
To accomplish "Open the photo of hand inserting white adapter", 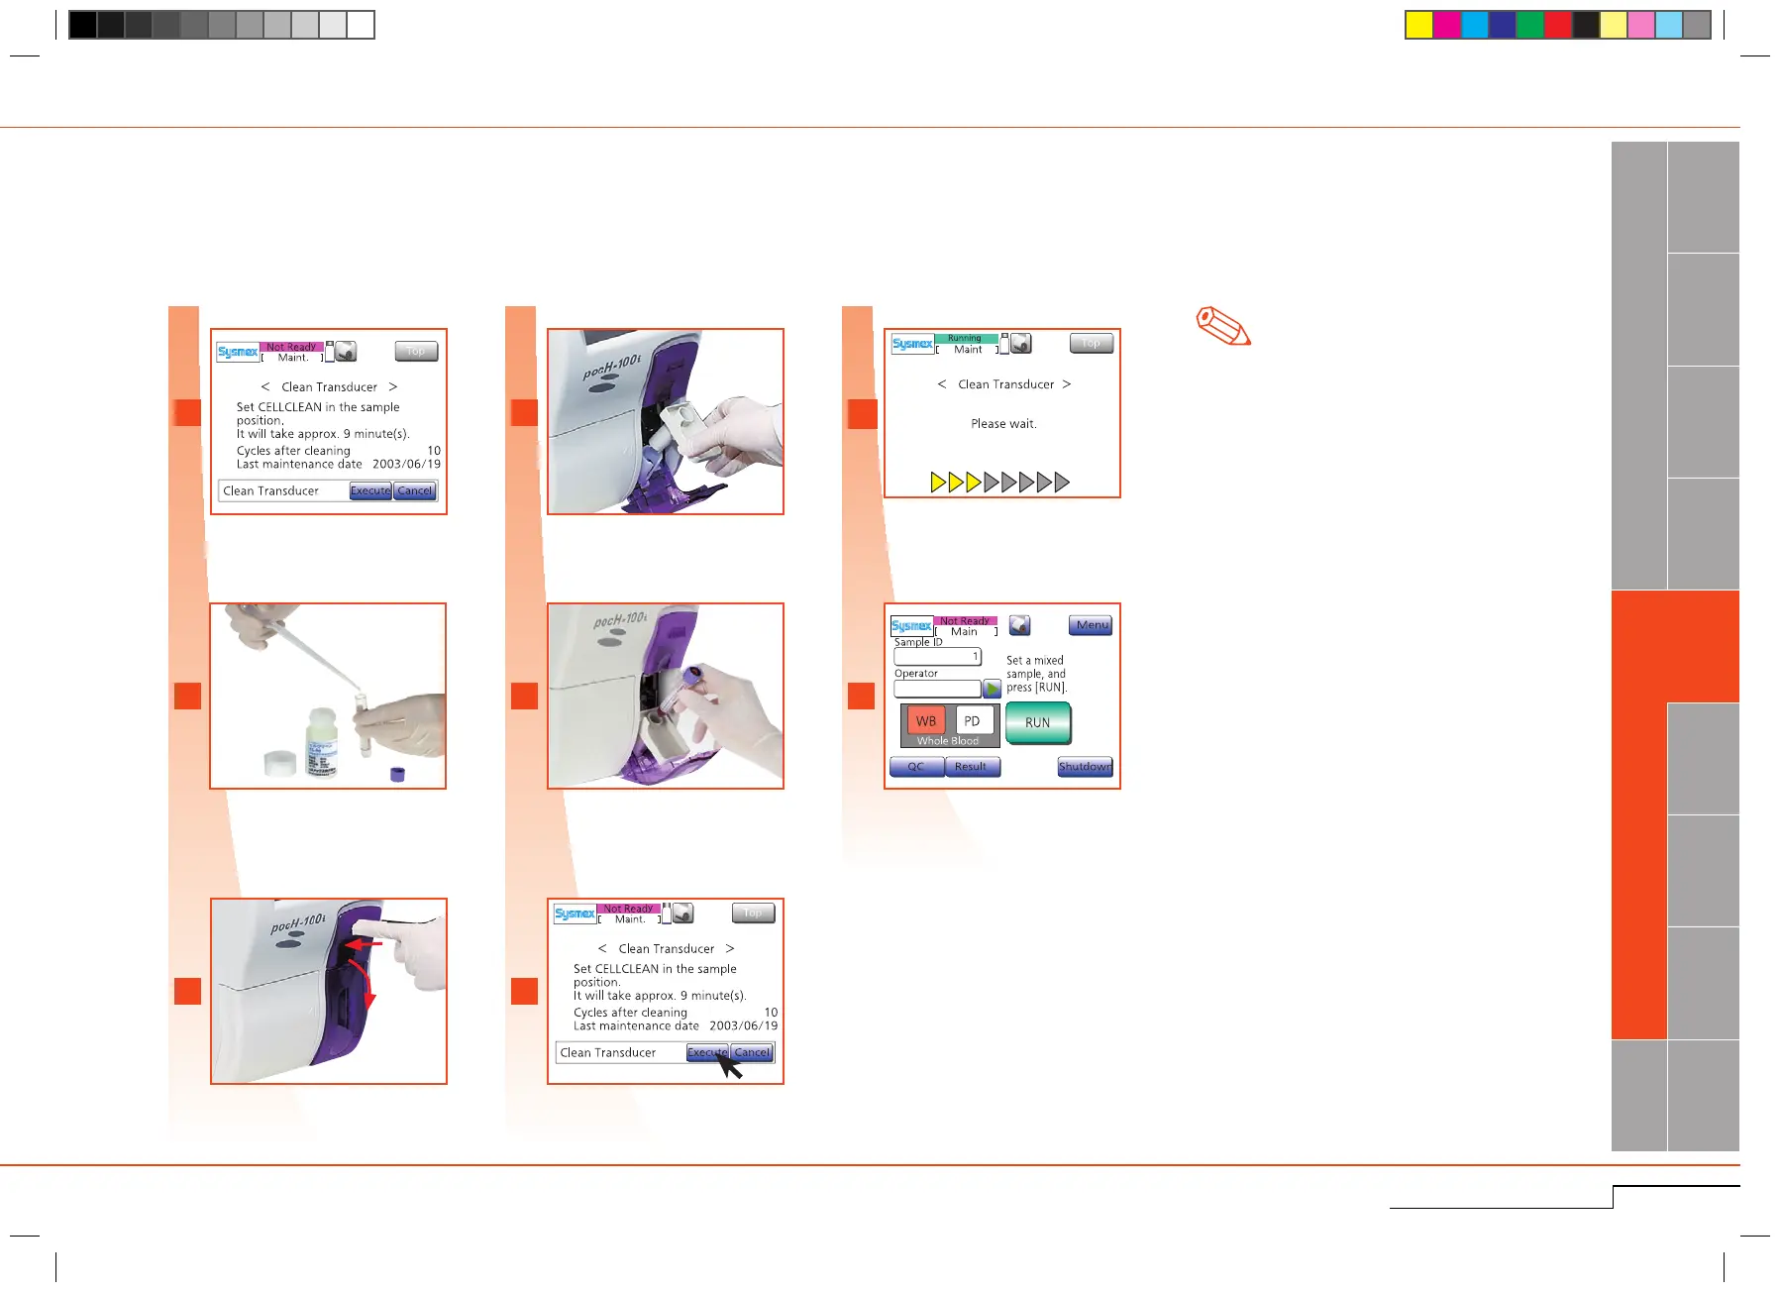I will [666, 421].
